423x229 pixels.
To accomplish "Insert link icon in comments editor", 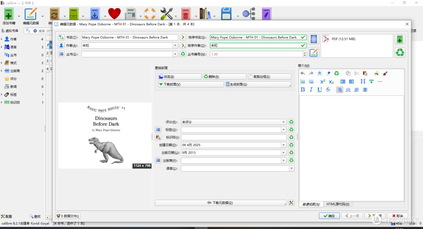I will [371, 81].
